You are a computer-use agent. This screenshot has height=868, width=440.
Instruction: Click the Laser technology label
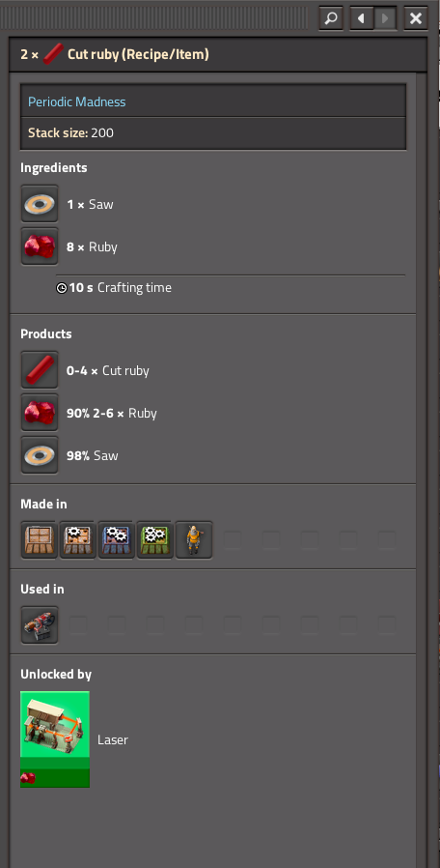[x=113, y=739]
